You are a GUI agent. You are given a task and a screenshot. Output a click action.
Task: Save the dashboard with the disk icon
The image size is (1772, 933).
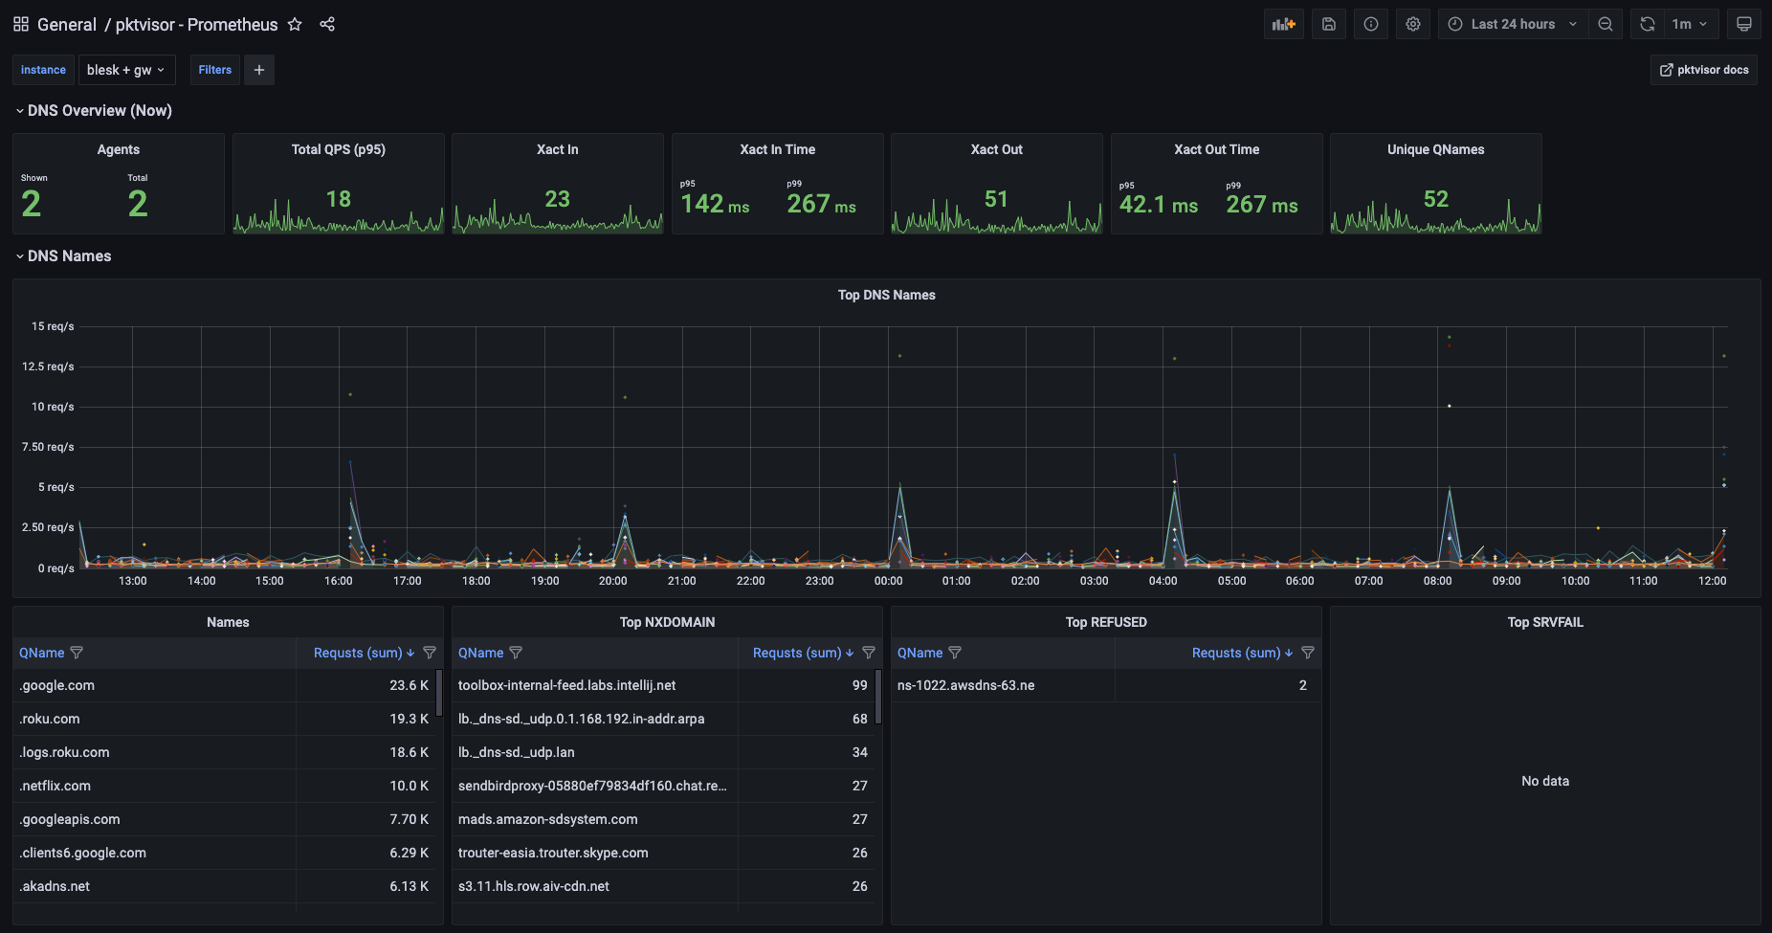1329,24
